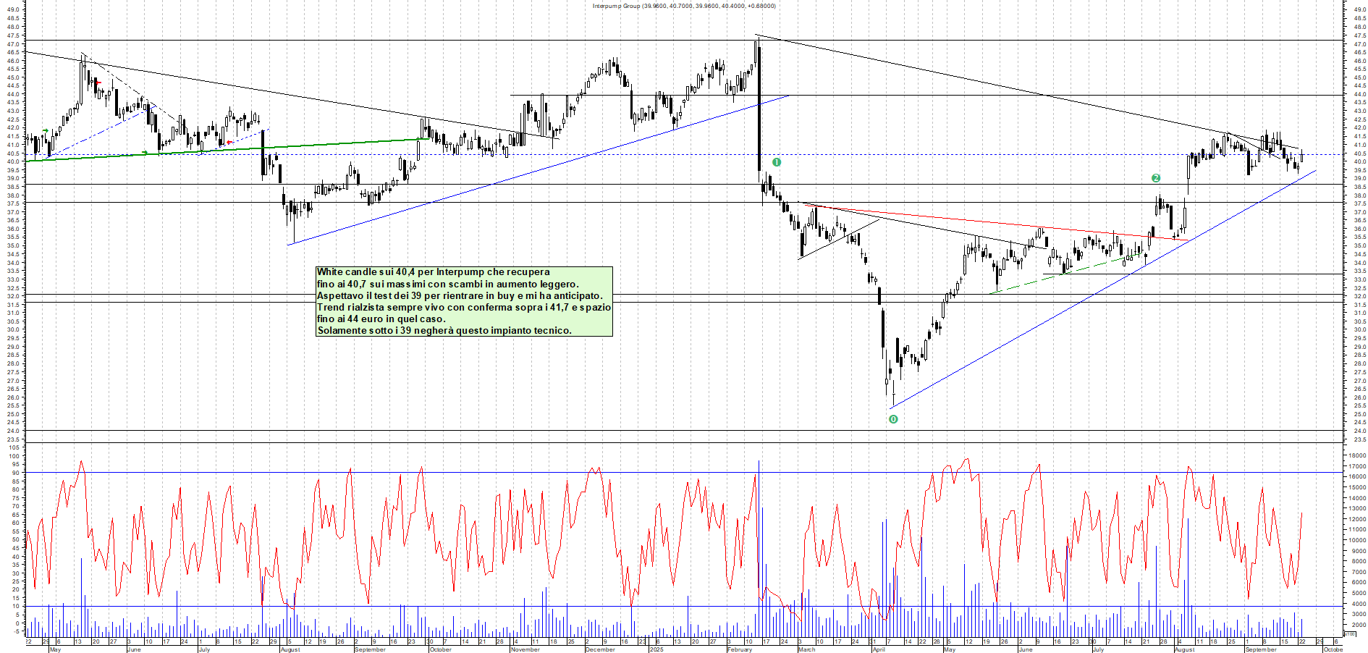Click the 3000 volume scale value

pos(1357,614)
